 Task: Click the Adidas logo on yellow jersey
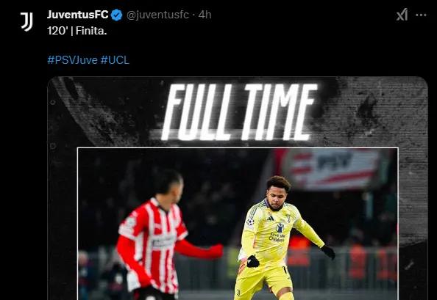pyautogui.click(x=270, y=219)
